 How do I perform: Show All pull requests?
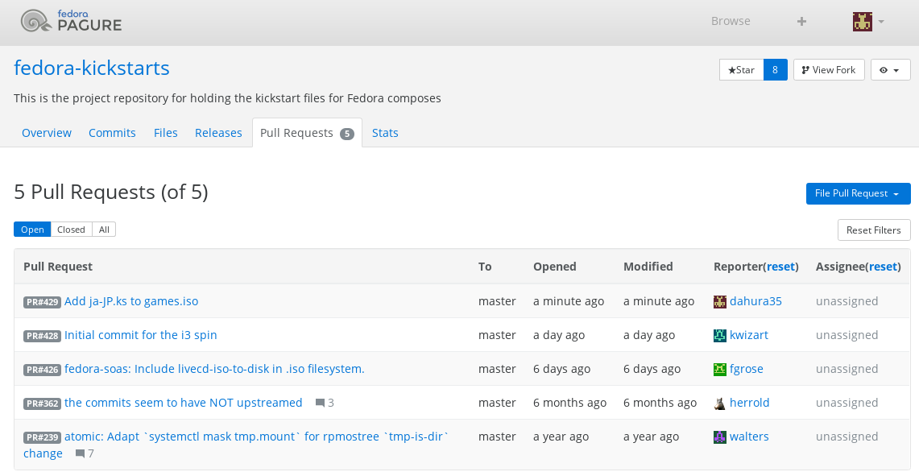click(104, 230)
